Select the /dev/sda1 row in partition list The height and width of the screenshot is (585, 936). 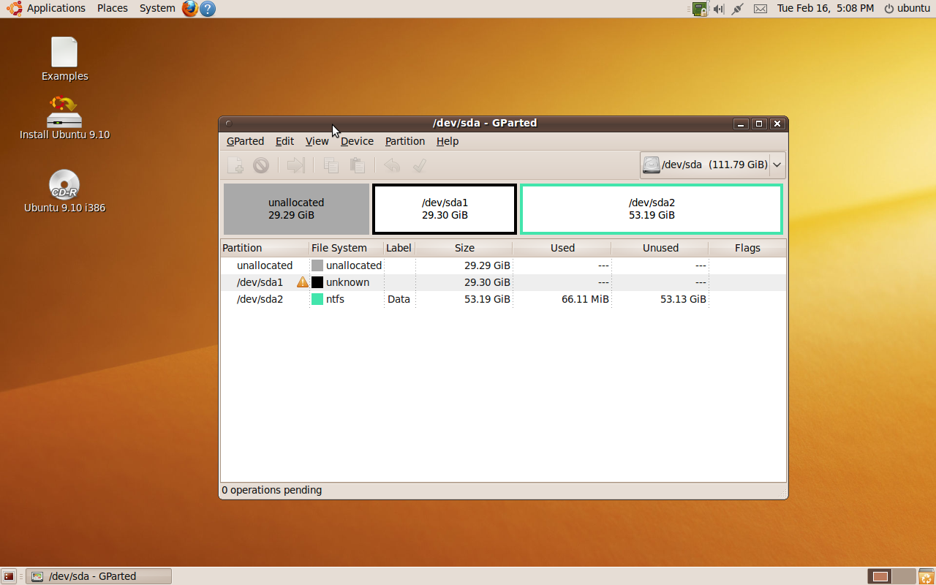(x=503, y=282)
